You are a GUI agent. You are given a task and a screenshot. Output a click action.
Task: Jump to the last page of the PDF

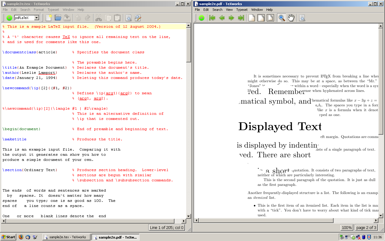pos(241,18)
